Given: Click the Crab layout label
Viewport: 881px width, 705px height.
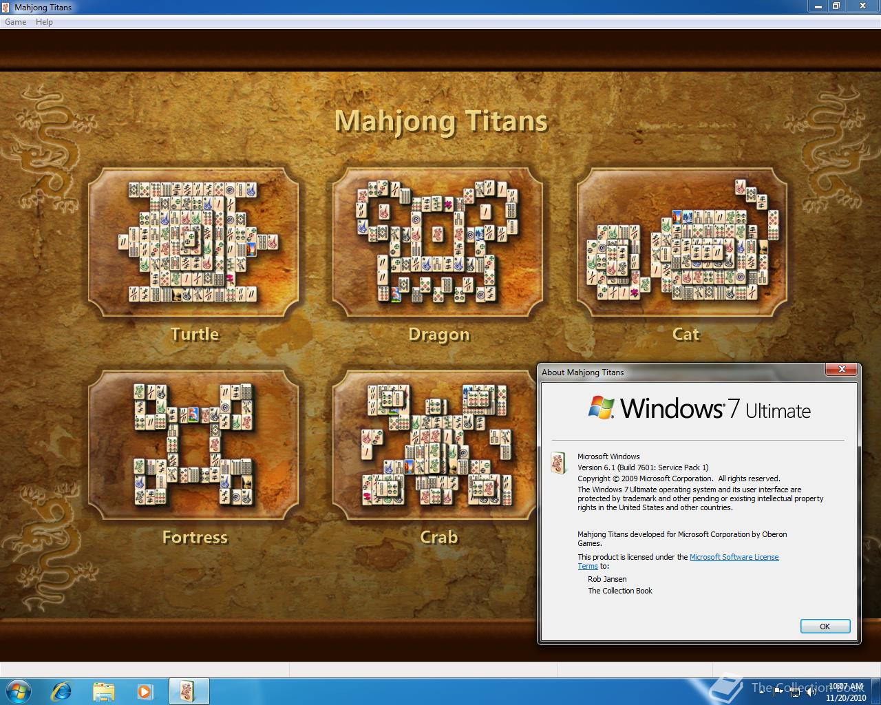Looking at the screenshot, I should click(x=439, y=537).
